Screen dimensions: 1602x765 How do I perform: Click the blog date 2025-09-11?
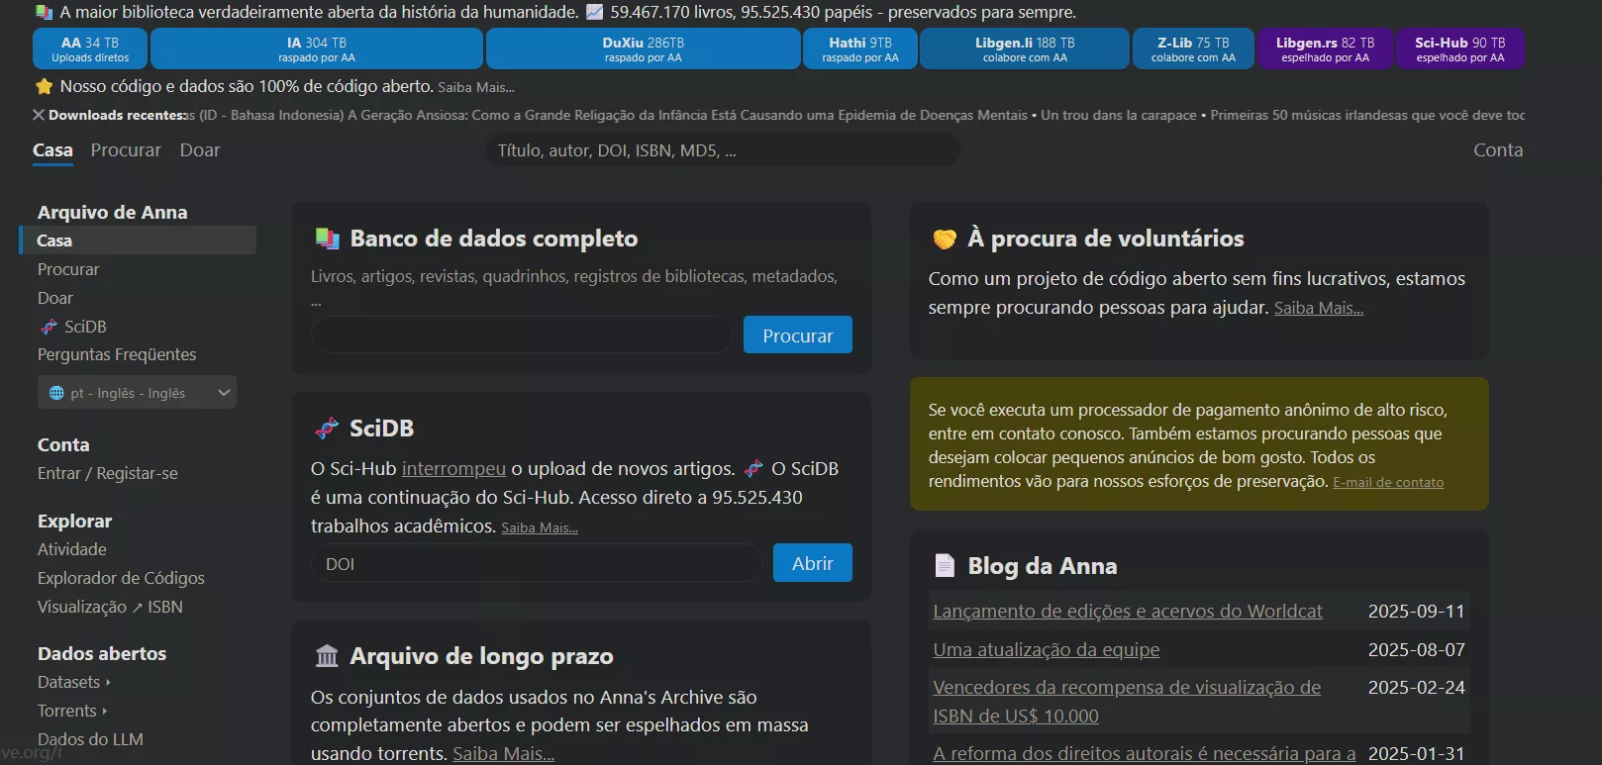1416,611
